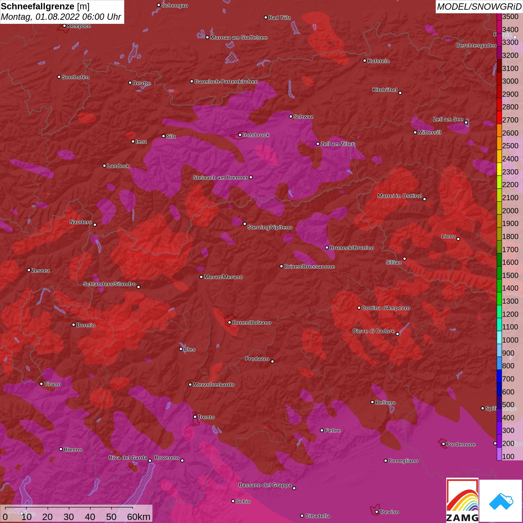
Task: Click the Zell am Ziller label
Action: [337, 144]
